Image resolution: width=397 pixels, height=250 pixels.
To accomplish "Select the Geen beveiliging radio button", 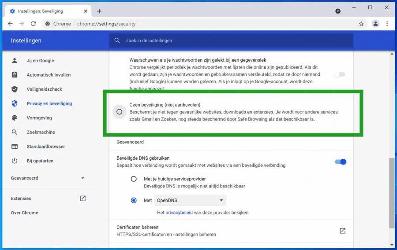I will [119, 112].
